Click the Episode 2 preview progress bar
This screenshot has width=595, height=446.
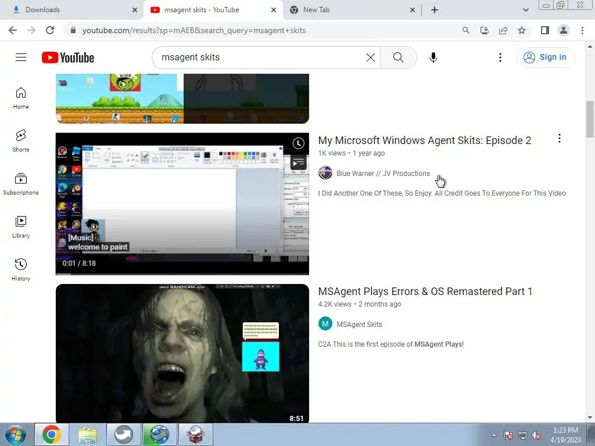182,274
